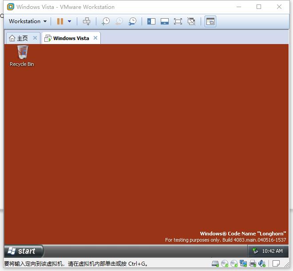The height and width of the screenshot is (271, 293).
Task: Click the Ctrl+G status bar hint
Action: coord(75,264)
